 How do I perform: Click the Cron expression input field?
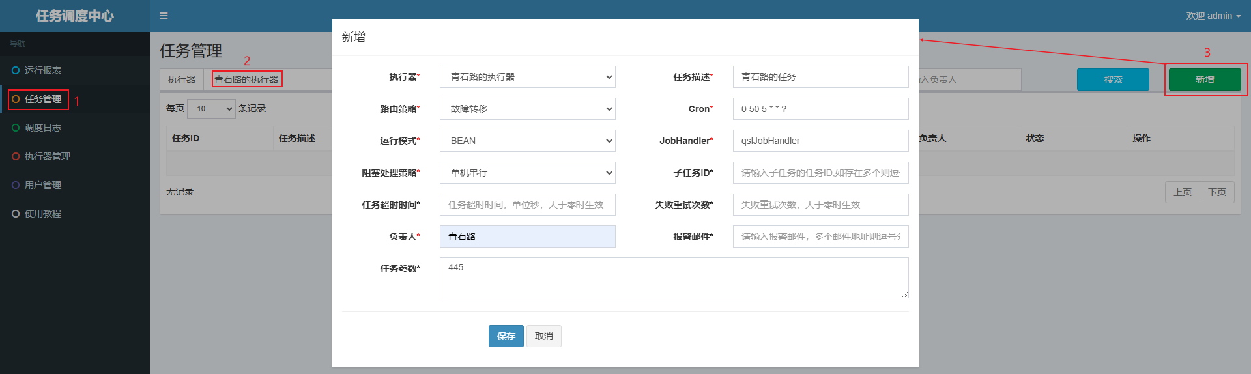821,109
